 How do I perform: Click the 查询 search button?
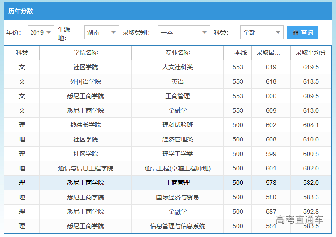pyautogui.click(x=303, y=32)
